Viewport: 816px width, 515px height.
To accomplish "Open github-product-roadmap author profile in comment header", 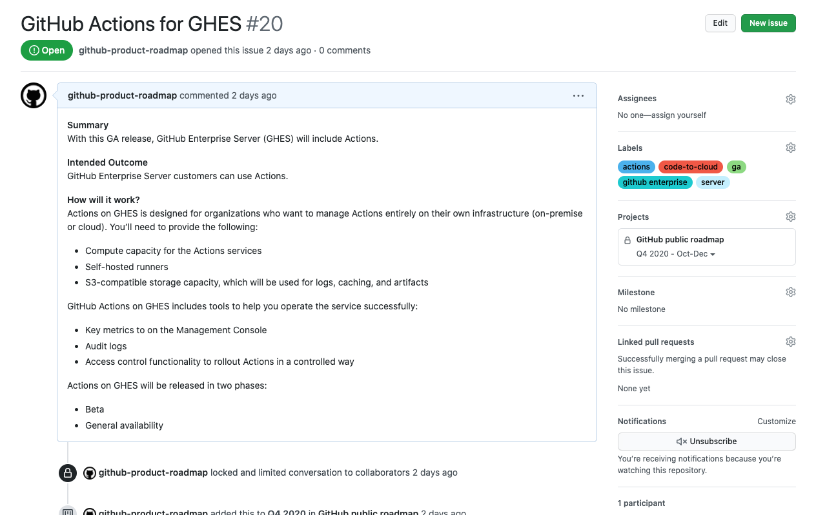I will tap(122, 95).
